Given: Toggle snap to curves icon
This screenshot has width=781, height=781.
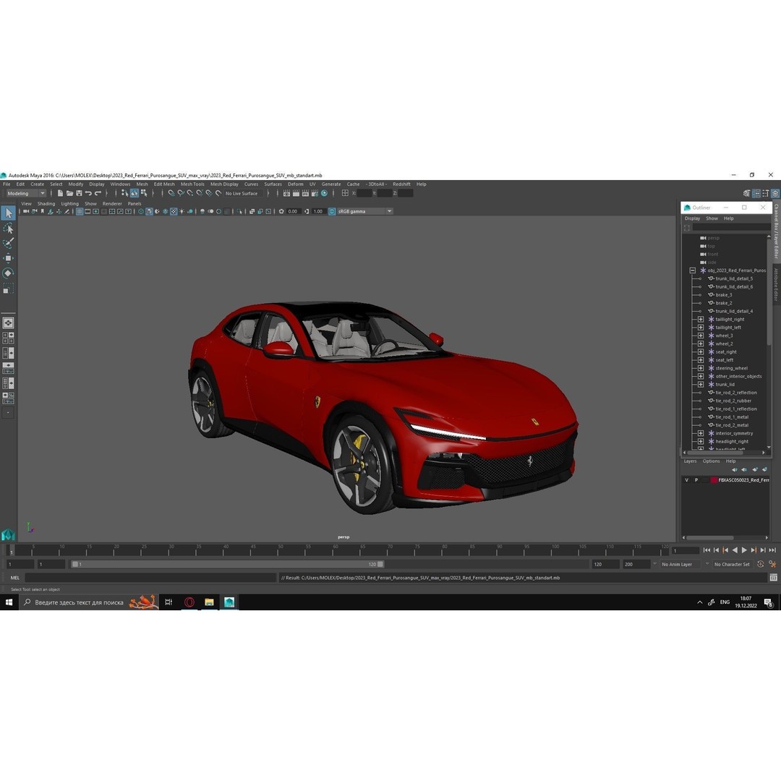Looking at the screenshot, I should (181, 193).
